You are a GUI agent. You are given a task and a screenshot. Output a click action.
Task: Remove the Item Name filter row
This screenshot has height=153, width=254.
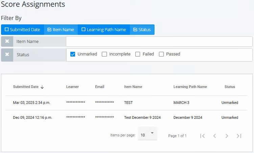pos(7,42)
